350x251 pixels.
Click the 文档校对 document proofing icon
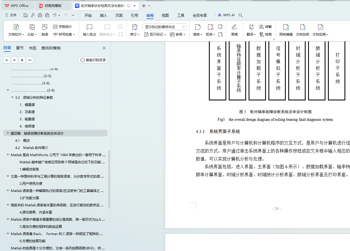(16, 27)
